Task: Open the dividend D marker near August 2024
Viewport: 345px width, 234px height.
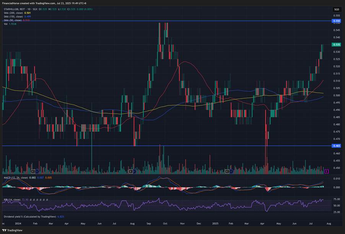Action: [134, 171]
